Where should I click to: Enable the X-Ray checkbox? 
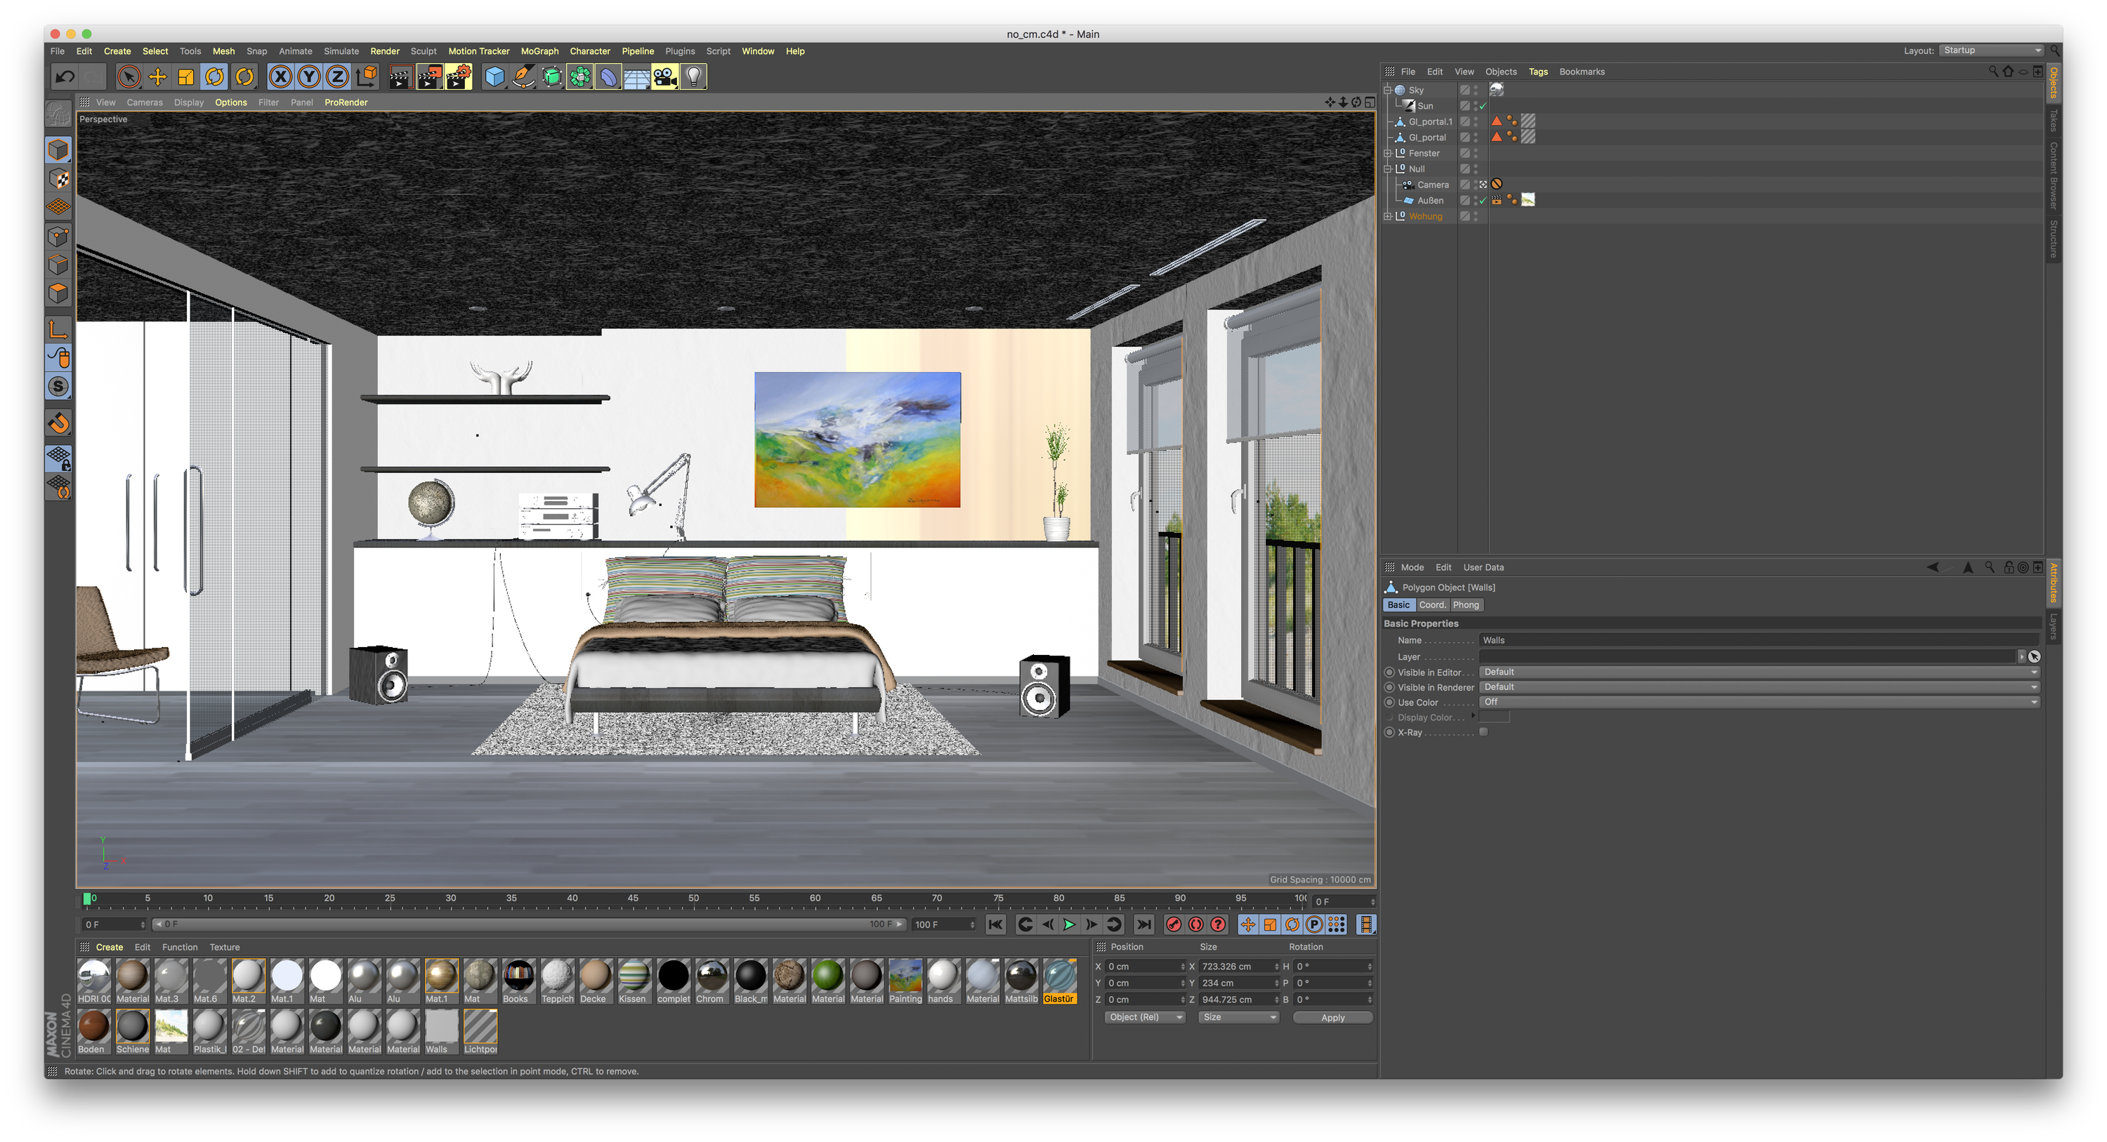(1483, 733)
